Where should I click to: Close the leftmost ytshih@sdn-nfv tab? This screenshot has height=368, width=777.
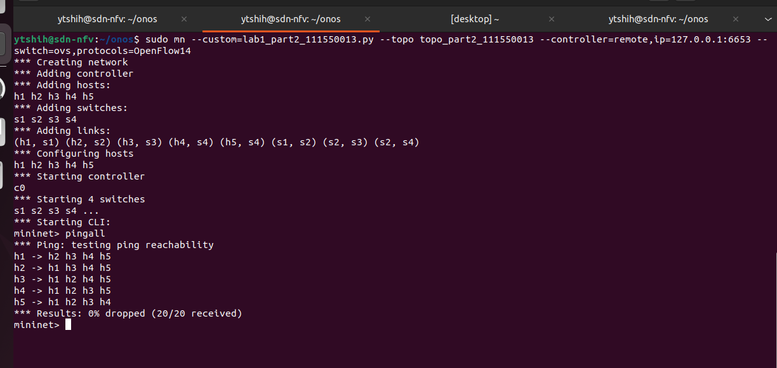(184, 19)
